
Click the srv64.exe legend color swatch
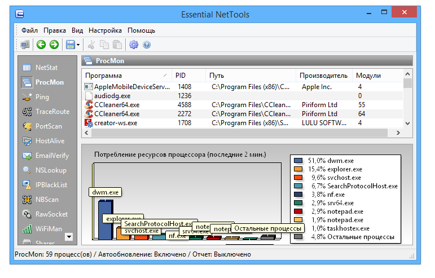coord(298,202)
